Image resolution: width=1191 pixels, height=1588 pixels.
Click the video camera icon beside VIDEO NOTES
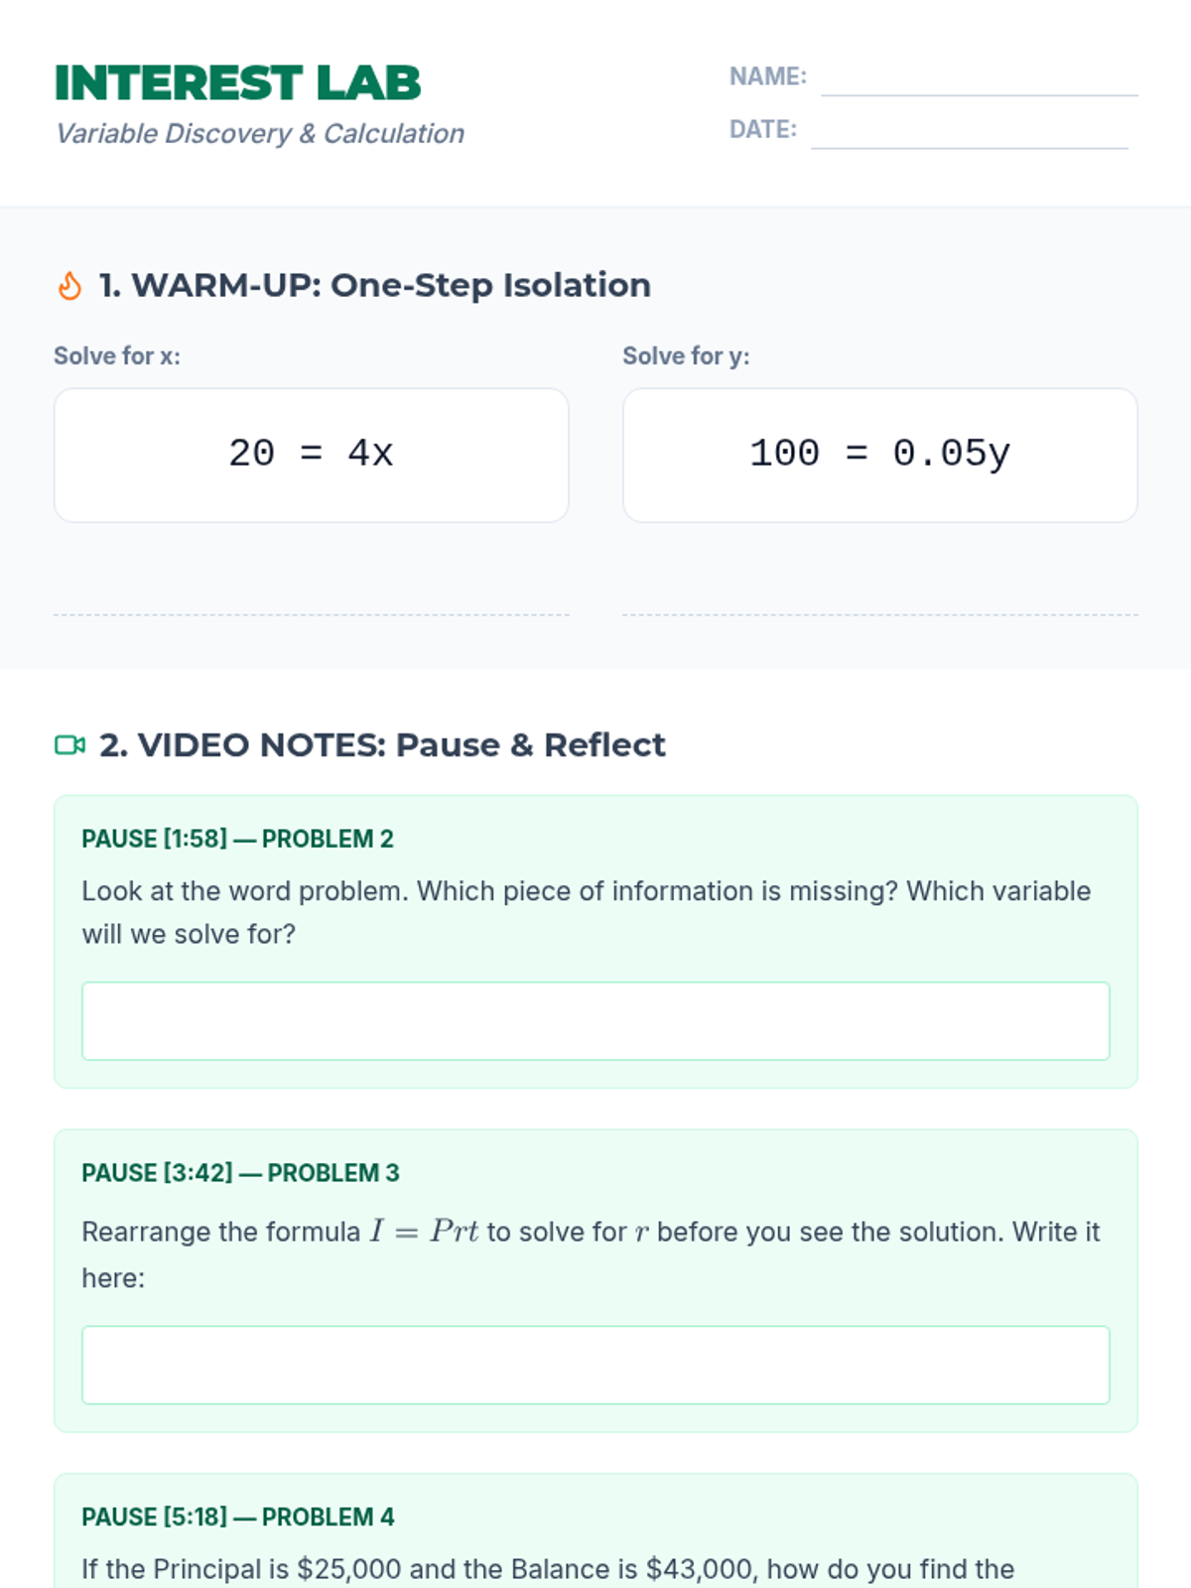coord(69,744)
